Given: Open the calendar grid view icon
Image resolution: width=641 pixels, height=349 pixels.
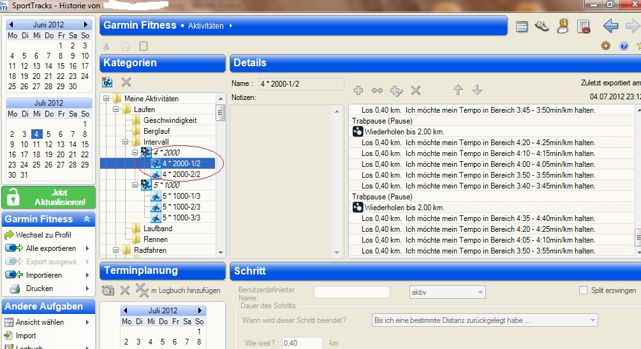Looking at the screenshot, I should click(x=522, y=26).
